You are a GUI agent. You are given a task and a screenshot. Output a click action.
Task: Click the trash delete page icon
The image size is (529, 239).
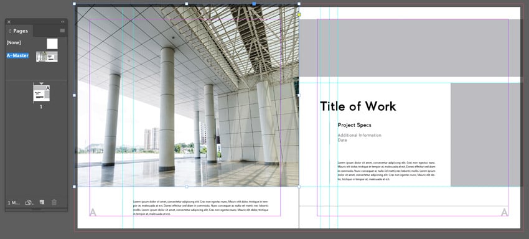click(54, 202)
